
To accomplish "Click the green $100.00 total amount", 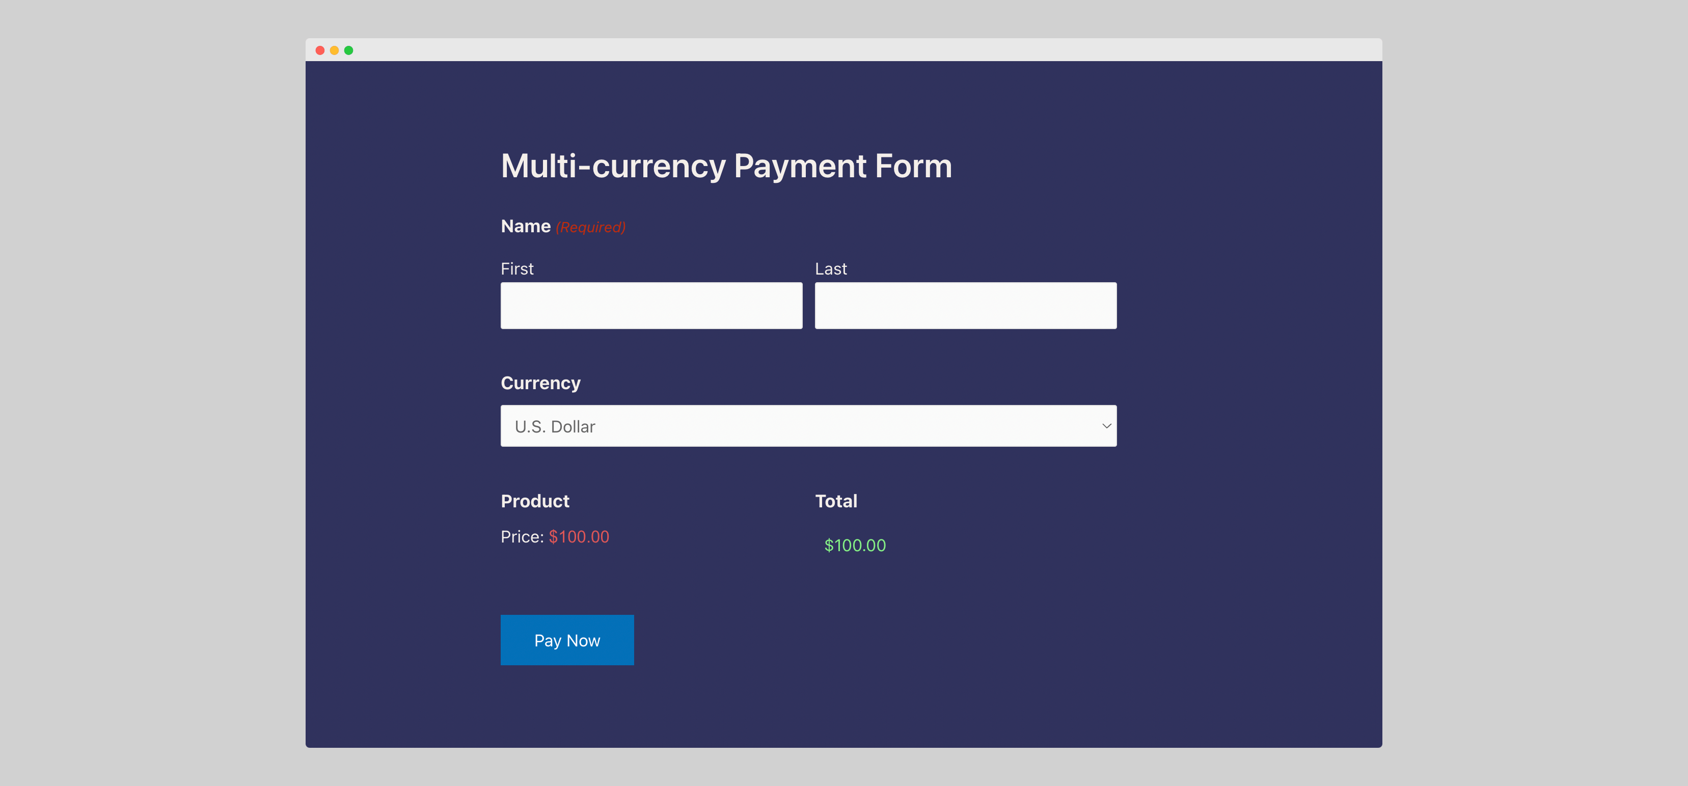I will click(855, 545).
